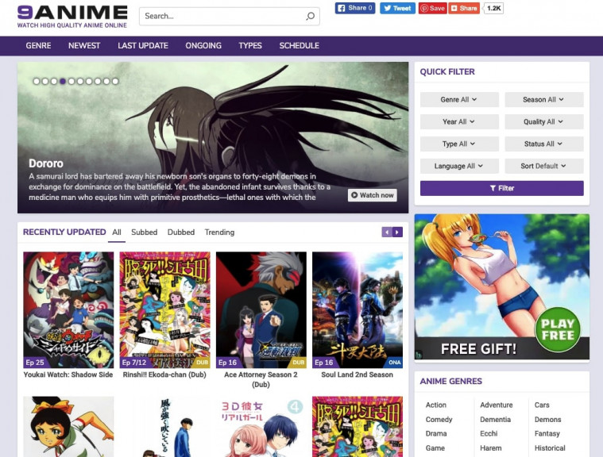
Task: Click the PLAY FREE ad button
Action: pyautogui.click(x=557, y=330)
